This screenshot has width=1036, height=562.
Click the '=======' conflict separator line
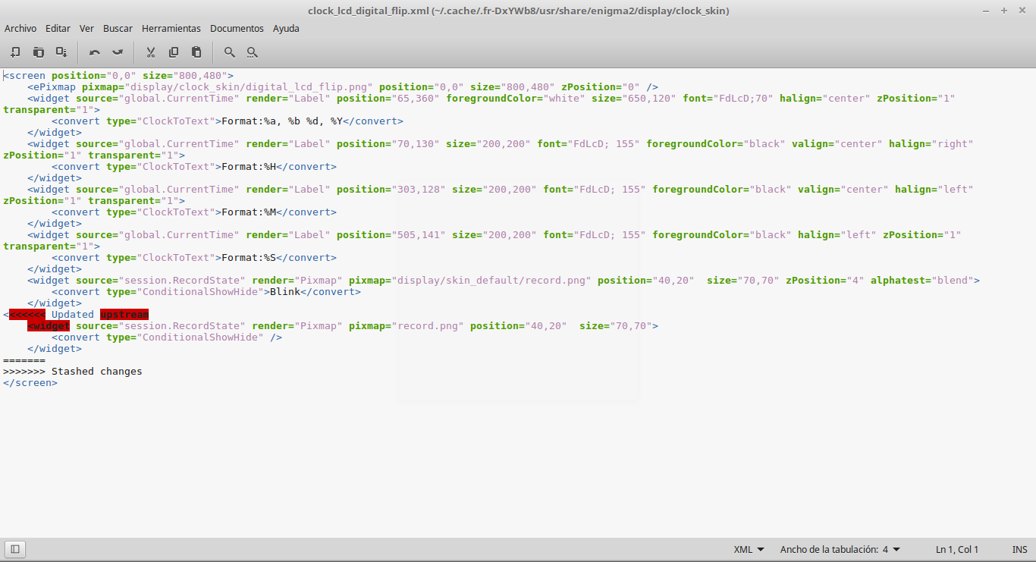(x=24, y=359)
